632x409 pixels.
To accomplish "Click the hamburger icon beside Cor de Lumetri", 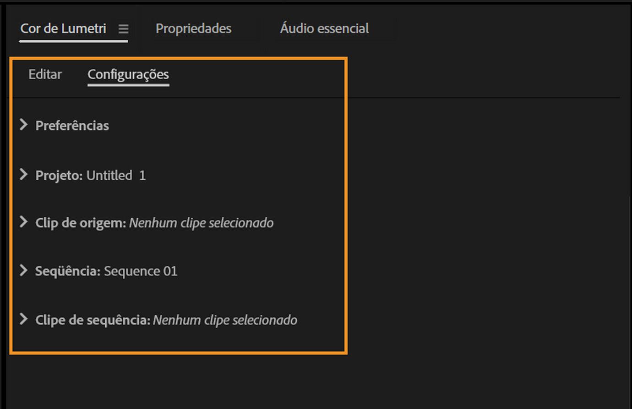I will pos(123,28).
